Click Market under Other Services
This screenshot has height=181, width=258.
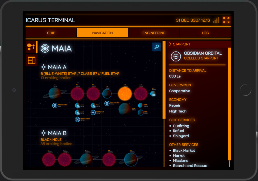179,155
